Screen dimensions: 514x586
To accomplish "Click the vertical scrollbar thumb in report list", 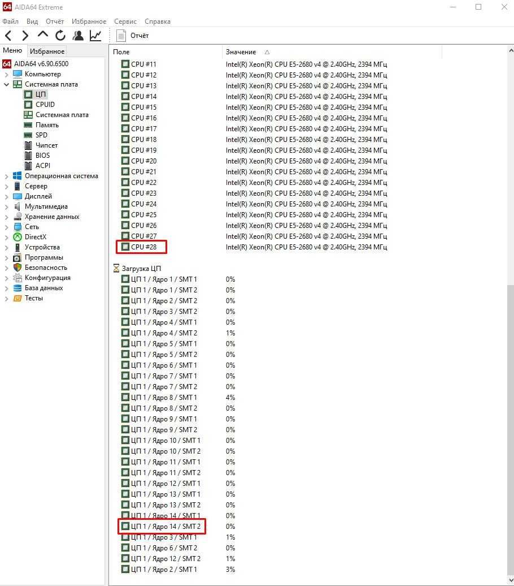I will pyautogui.click(x=510, y=428).
